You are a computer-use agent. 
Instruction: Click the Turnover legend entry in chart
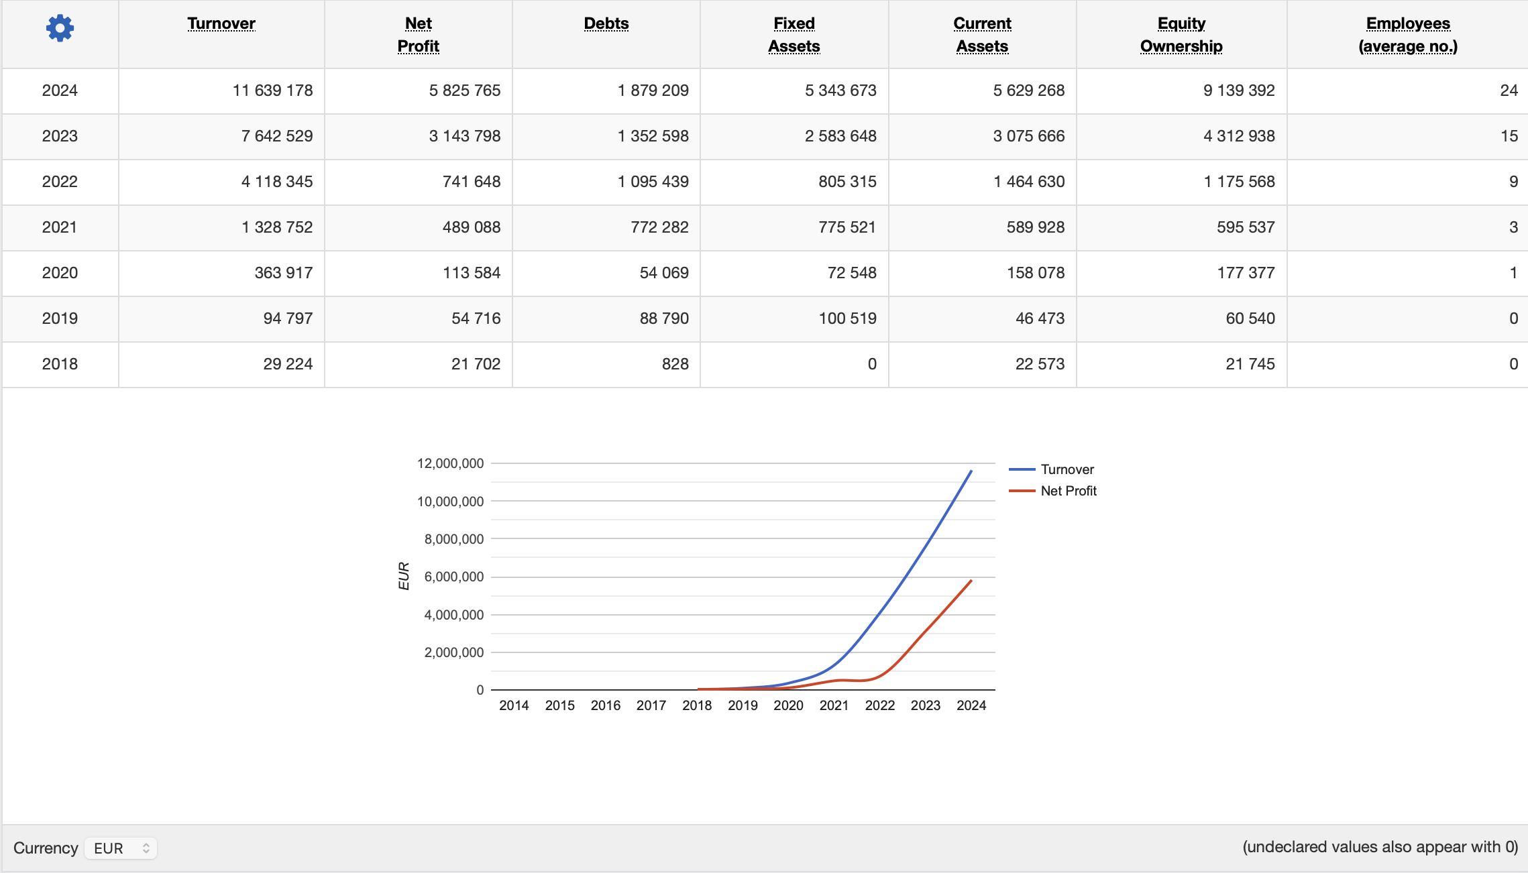pyautogui.click(x=1067, y=469)
